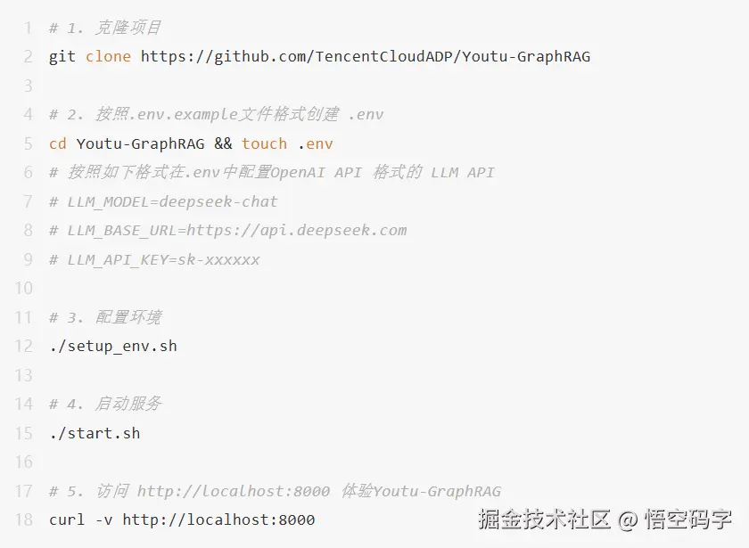
Task: Click the touch command on line 5
Action: point(264,143)
